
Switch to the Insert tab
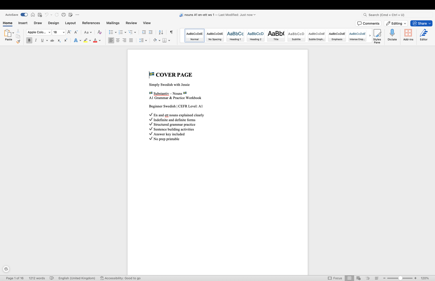pos(23,23)
